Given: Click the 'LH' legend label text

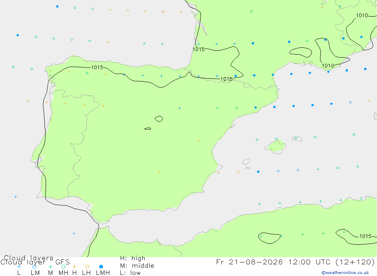Looking at the screenshot, I should coord(86,273).
